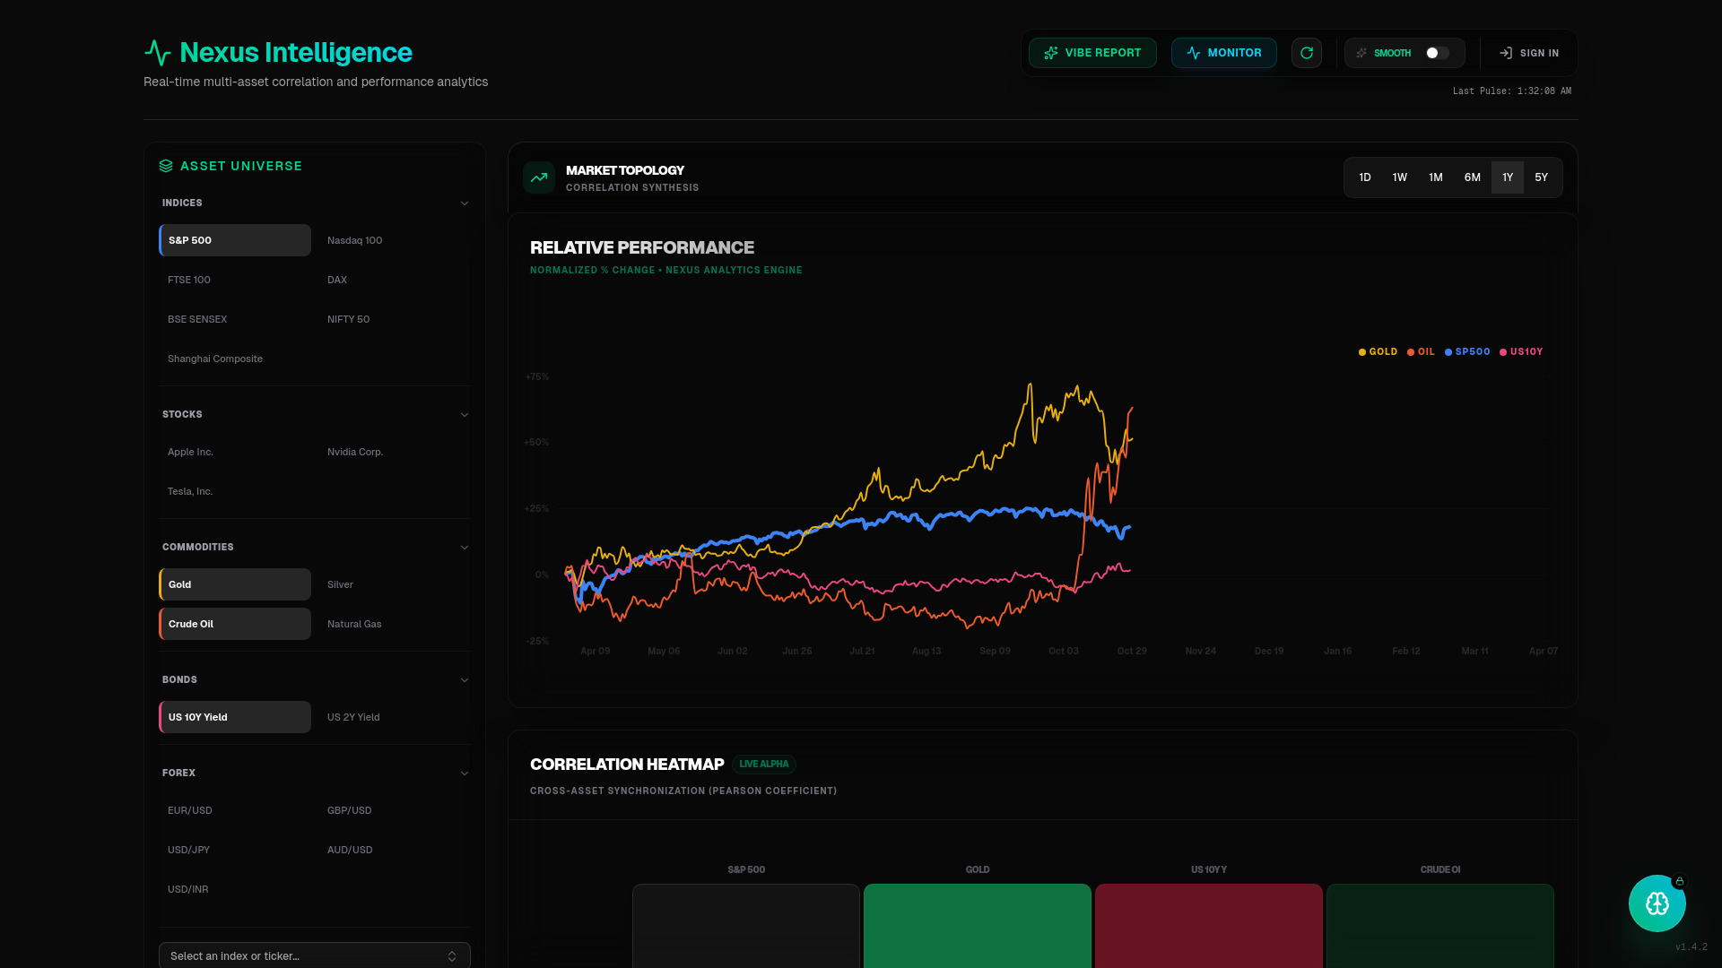Click the 'Oct 29' x-axis date label
Screen dimensions: 1722x968
[1132, 652]
